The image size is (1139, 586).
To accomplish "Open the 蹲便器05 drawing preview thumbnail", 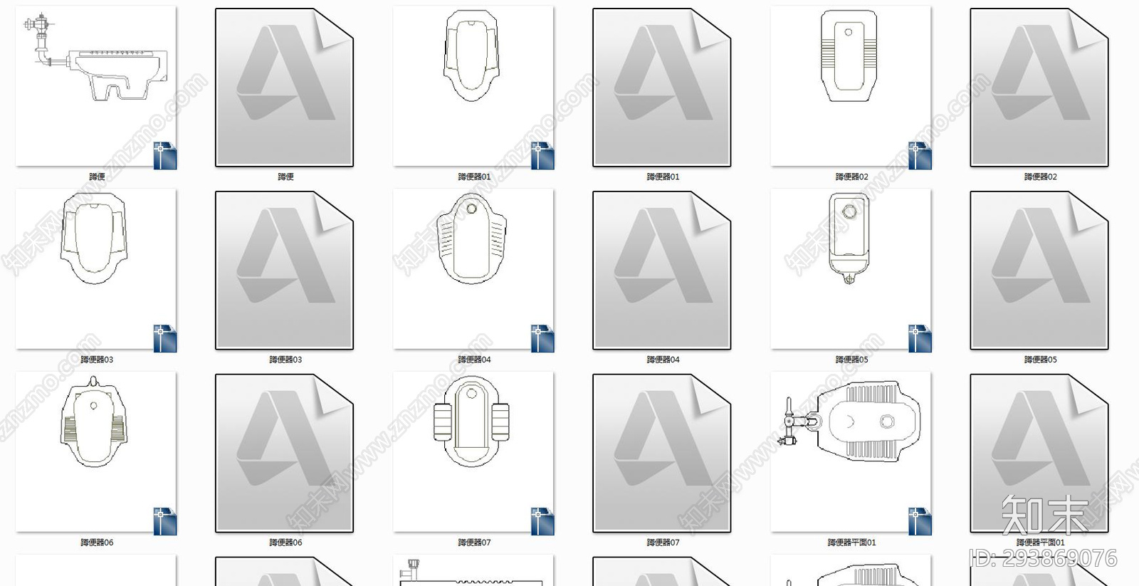I will [x=851, y=269].
